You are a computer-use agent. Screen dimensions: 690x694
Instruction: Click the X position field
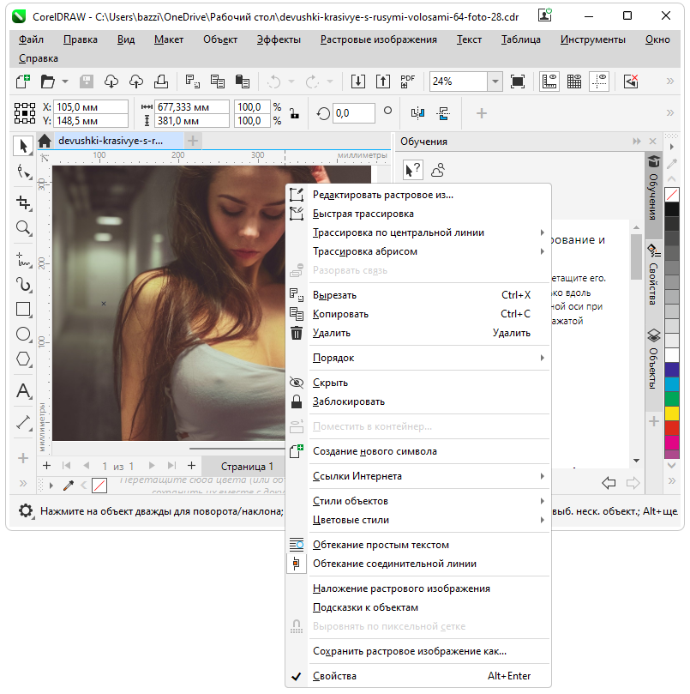[91, 107]
